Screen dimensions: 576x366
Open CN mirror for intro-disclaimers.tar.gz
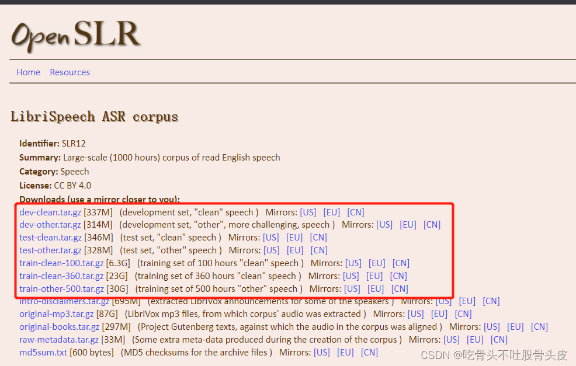click(491, 302)
